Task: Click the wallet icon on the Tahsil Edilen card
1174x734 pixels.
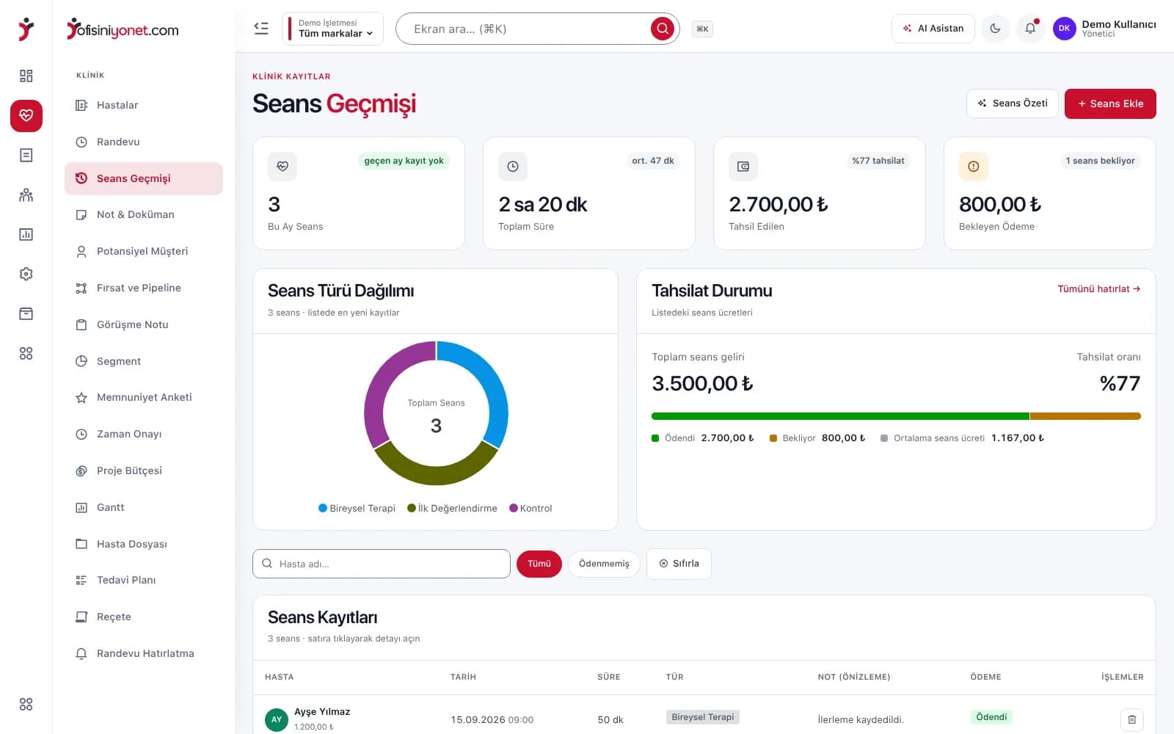Action: (x=743, y=167)
